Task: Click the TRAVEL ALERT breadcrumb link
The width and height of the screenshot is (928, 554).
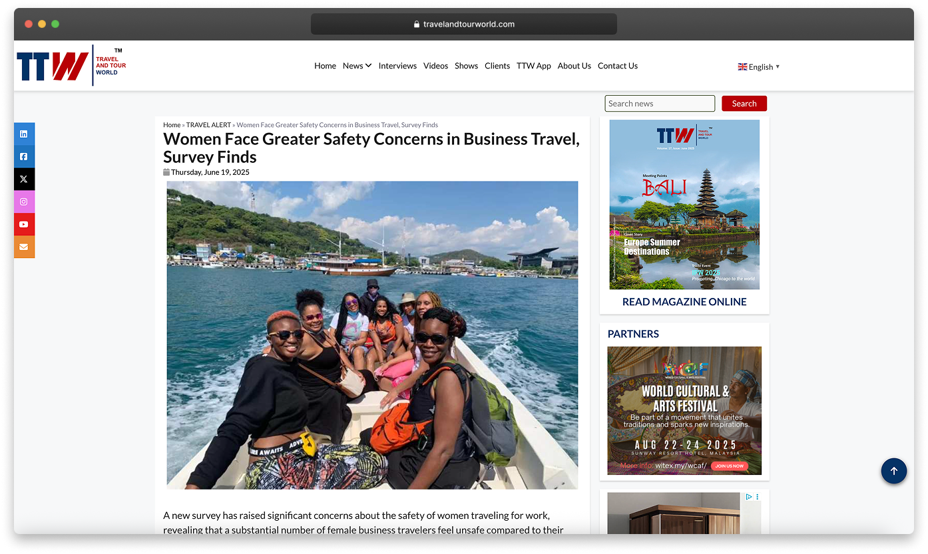Action: click(x=208, y=125)
